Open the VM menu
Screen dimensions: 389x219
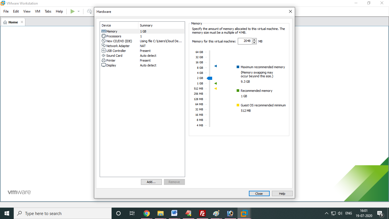coord(37,11)
